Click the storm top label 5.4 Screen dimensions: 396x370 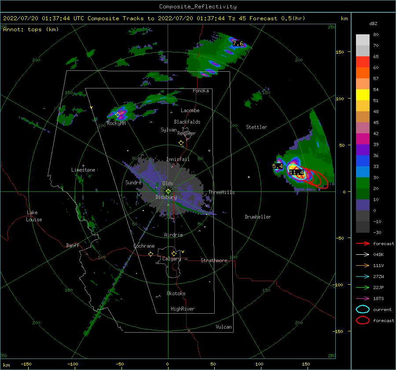tap(278, 166)
